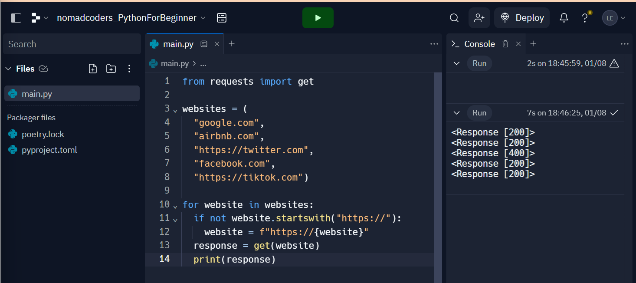Click the success checkmark icon
Image resolution: width=636 pixels, height=283 pixels.
pos(614,113)
